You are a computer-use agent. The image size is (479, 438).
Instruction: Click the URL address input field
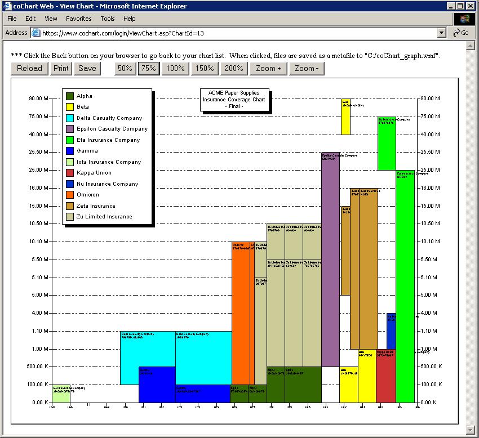pos(237,33)
